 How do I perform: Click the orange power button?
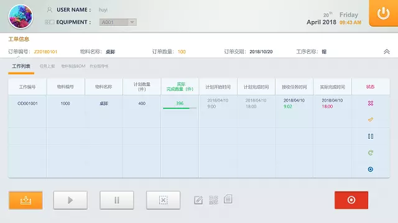click(x=383, y=13)
